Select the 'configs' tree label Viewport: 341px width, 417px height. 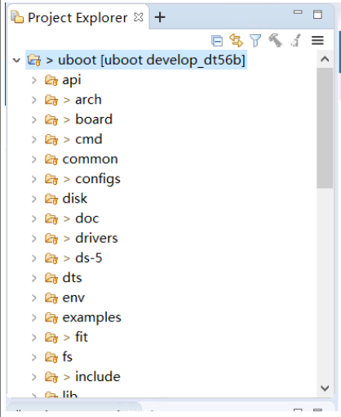(98, 179)
